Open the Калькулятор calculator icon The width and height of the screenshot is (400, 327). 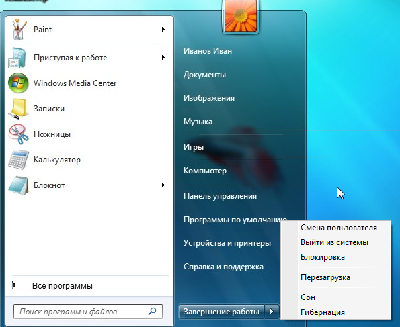(18, 160)
